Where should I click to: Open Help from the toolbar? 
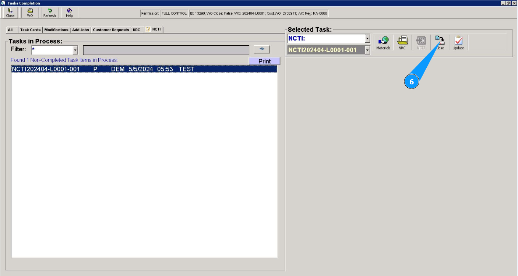tap(69, 13)
